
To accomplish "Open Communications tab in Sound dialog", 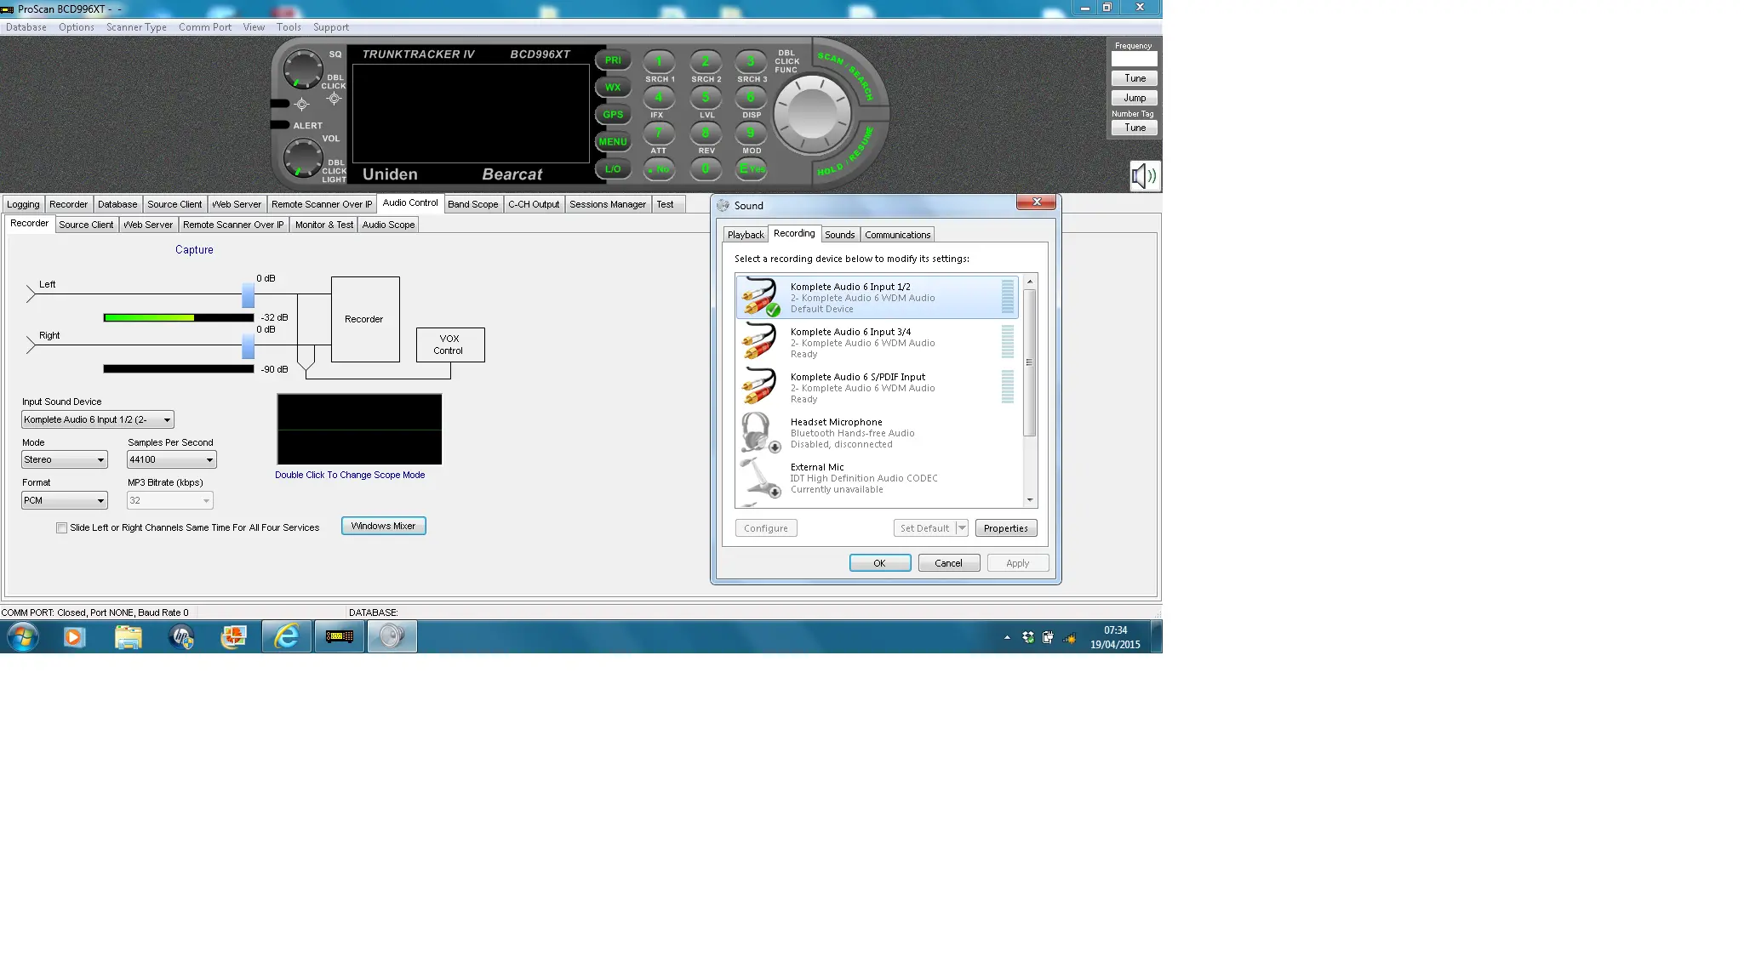I will [x=897, y=235].
